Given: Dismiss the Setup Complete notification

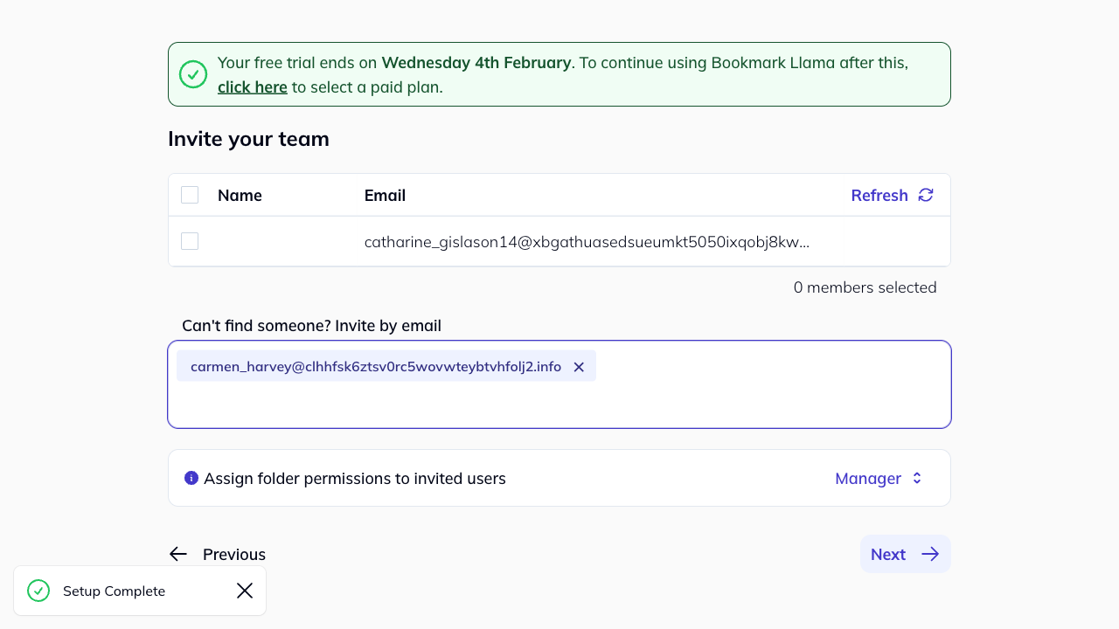Looking at the screenshot, I should (245, 591).
